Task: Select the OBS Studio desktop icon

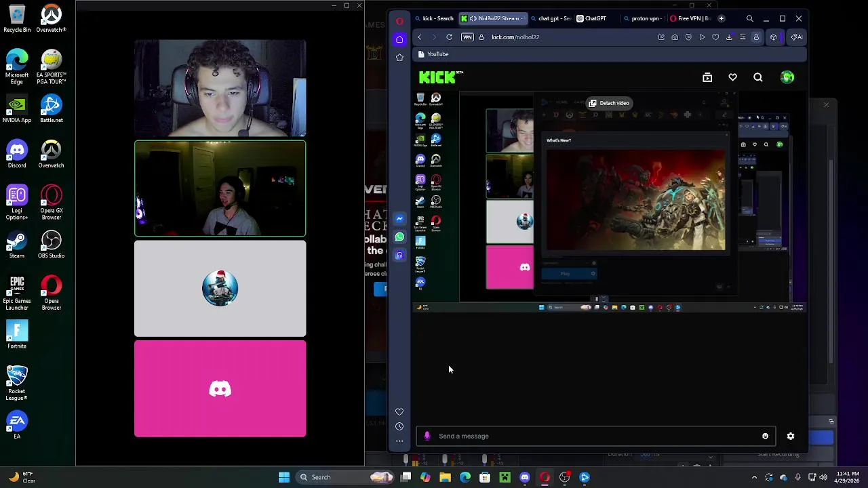Action: click(51, 245)
